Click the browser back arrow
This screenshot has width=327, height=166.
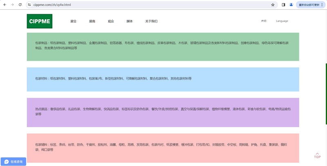[x=4, y=4]
